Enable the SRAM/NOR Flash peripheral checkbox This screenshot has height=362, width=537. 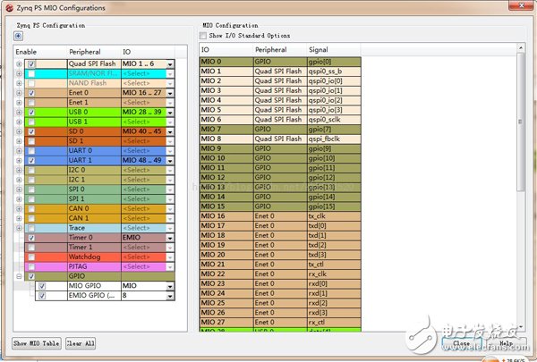32,74
